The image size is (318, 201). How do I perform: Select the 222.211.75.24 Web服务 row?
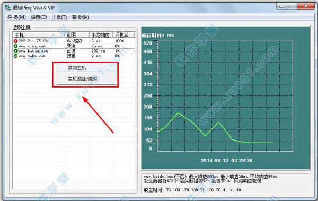74,41
